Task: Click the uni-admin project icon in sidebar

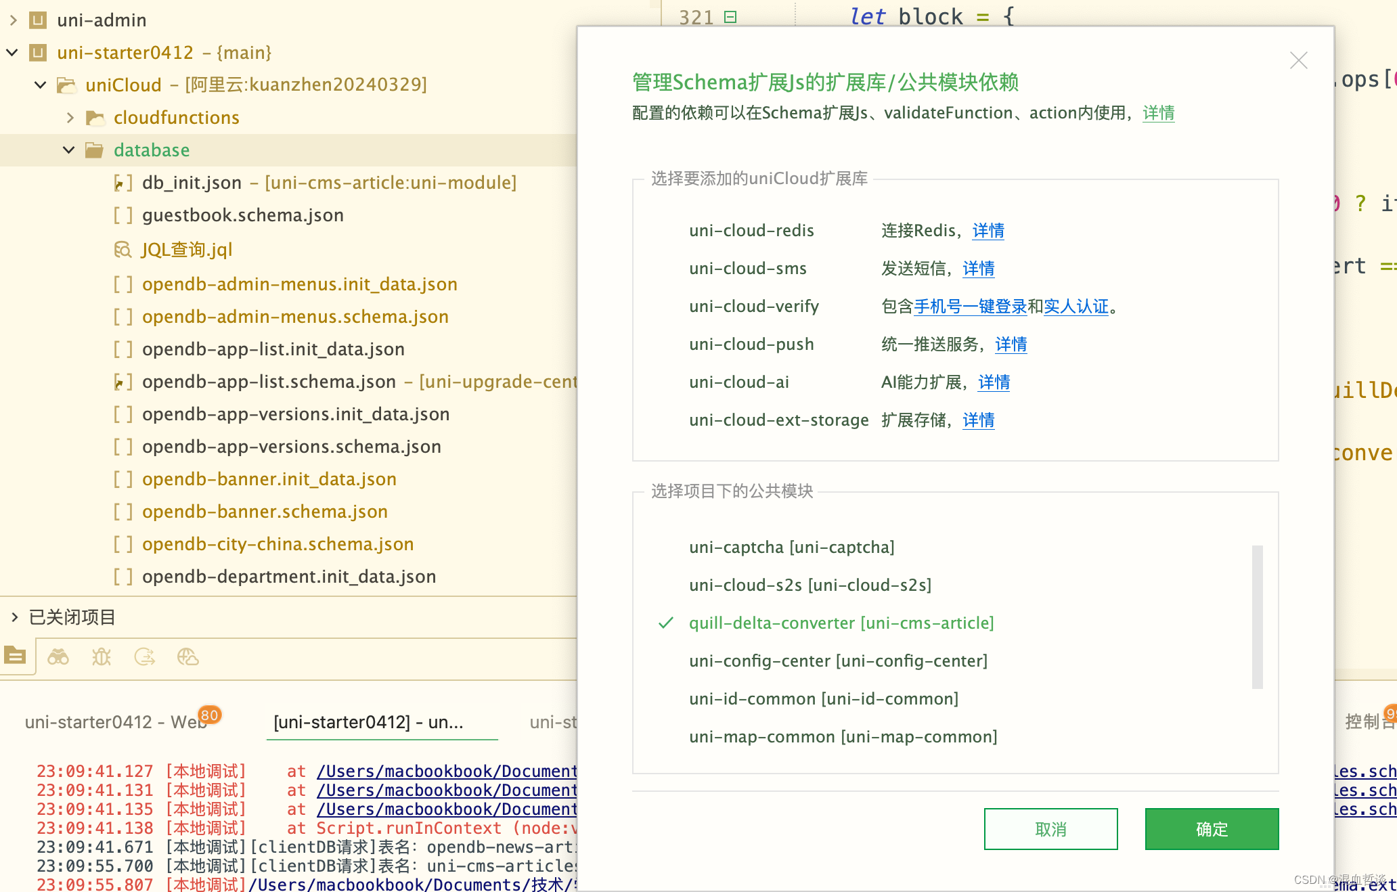Action: [x=38, y=20]
